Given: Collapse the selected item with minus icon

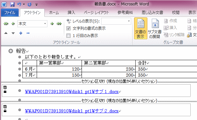Looking at the screenshot, I should 28,33.
